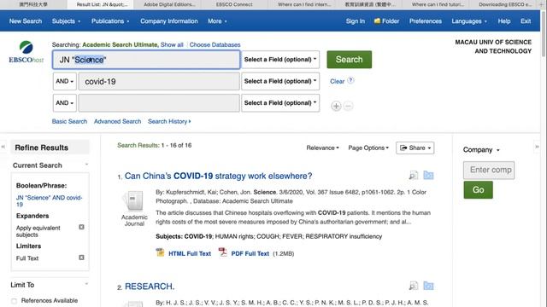Click the JN "Science" AND covid-19 search link
Screen dimensions: 547x307
pyautogui.click(x=50, y=201)
